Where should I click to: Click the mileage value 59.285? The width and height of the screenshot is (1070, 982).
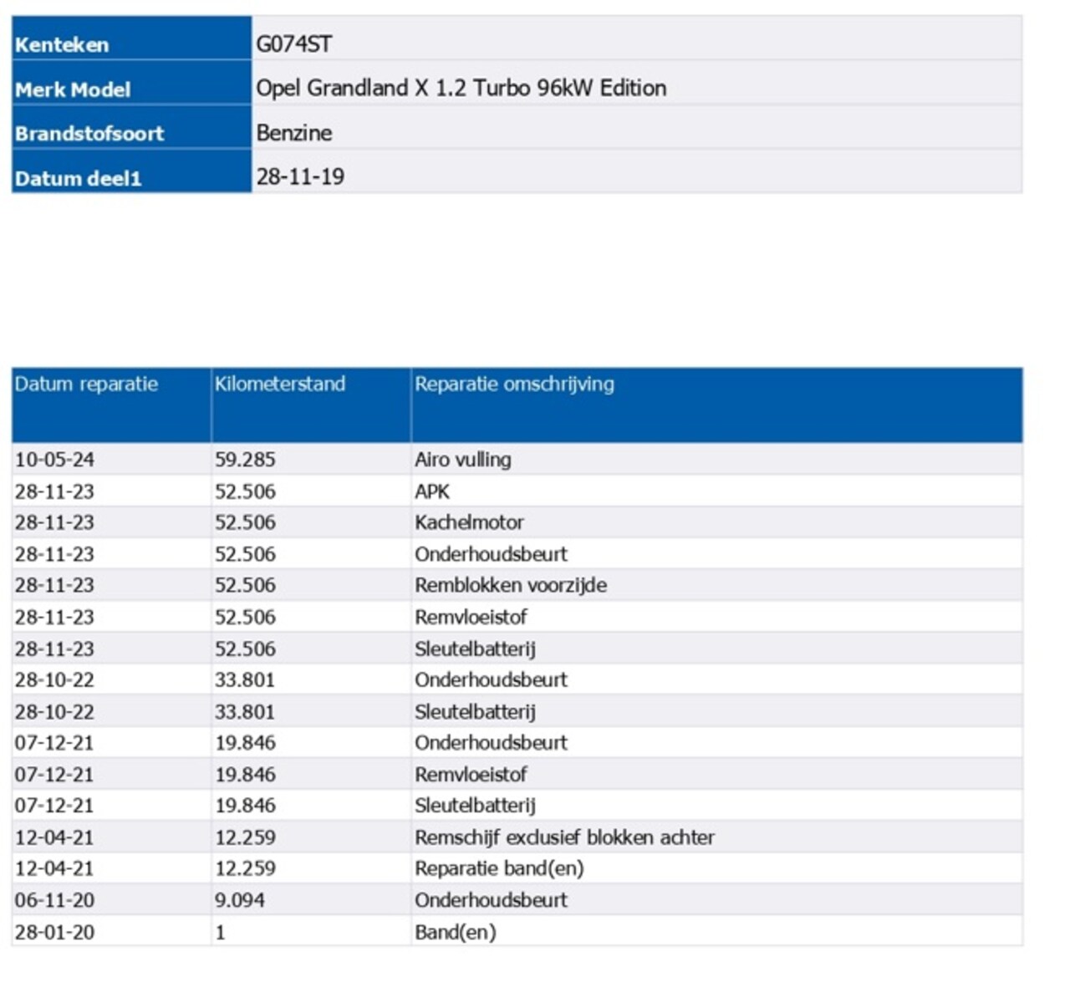tap(245, 460)
